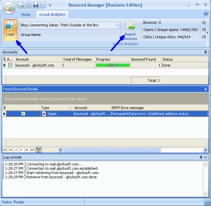This screenshot has width=211, height=206.
Task: Toggle the checkbox on the Spam bounced row
Action: point(23,114)
